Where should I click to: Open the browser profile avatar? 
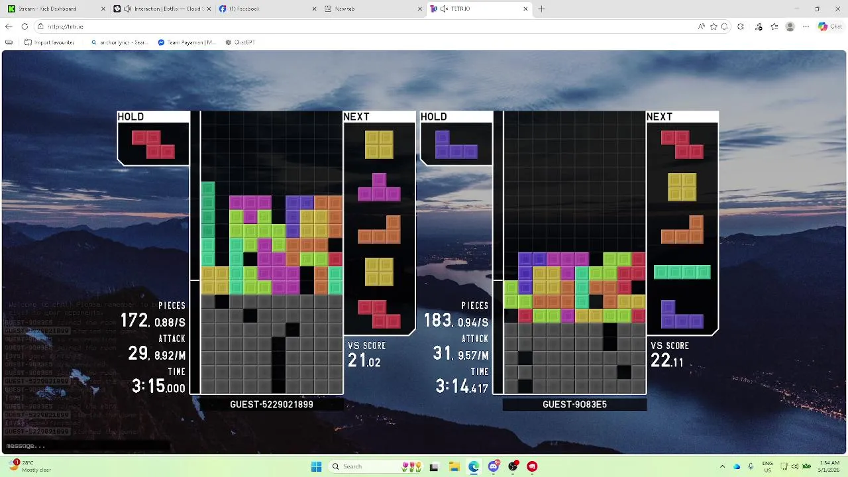[790, 26]
